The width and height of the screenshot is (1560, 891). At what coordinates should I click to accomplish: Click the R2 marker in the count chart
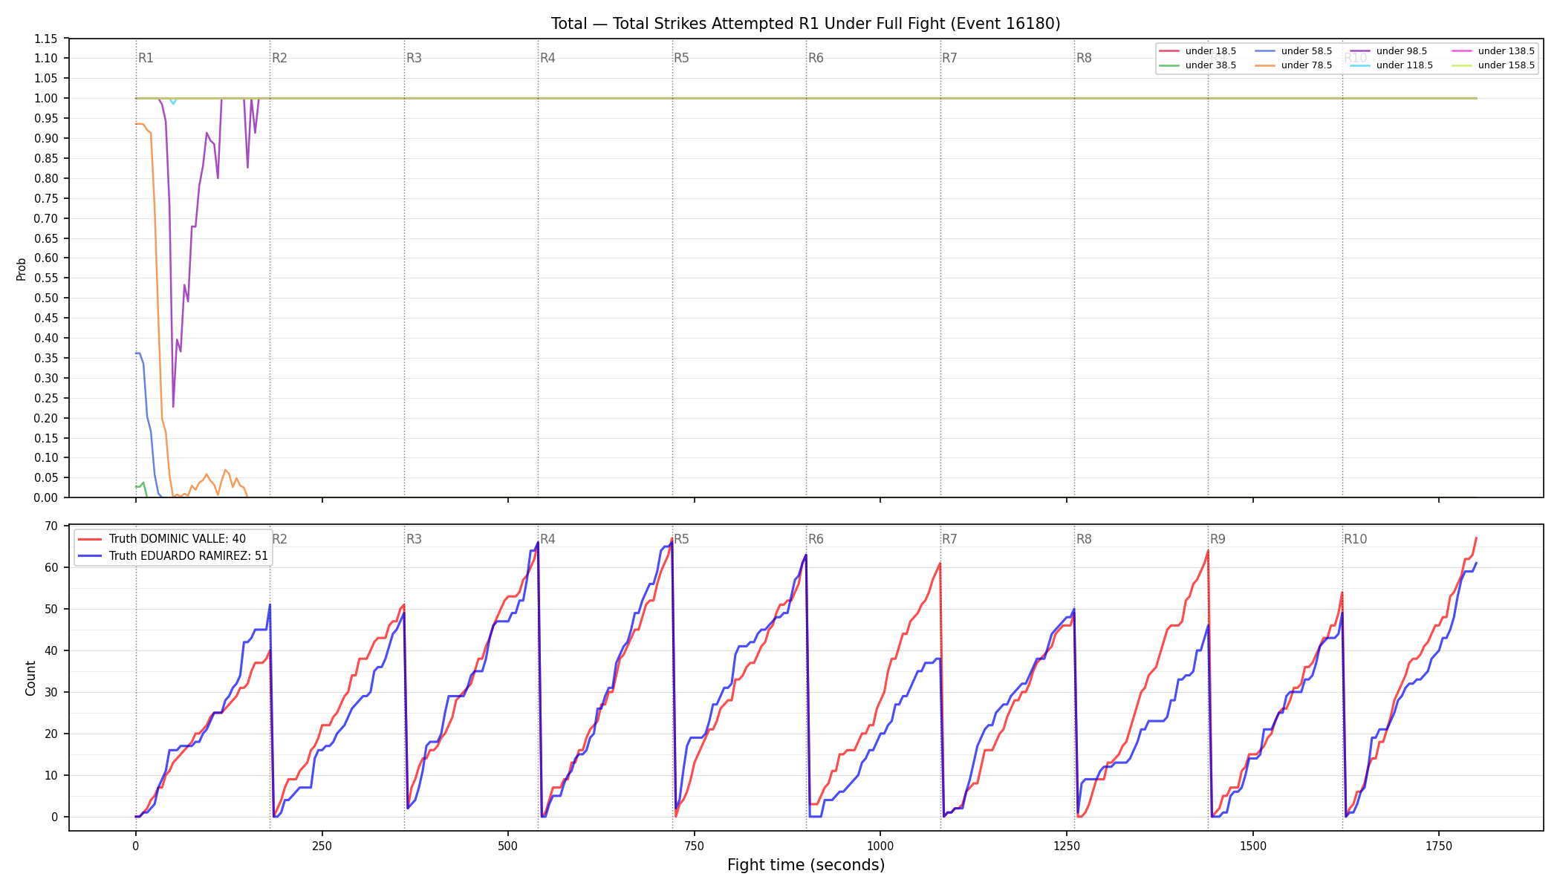279,539
